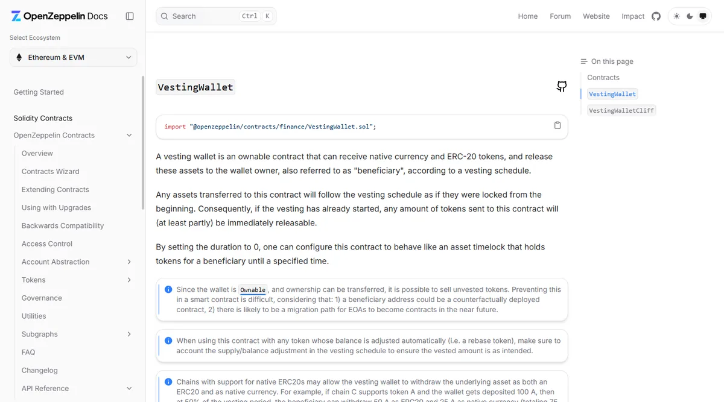The height and width of the screenshot is (402, 724).
Task: Open Access Control page
Action: 47,244
